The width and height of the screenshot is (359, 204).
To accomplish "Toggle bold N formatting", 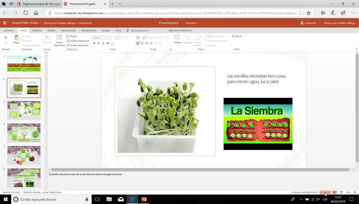I will click(94, 43).
